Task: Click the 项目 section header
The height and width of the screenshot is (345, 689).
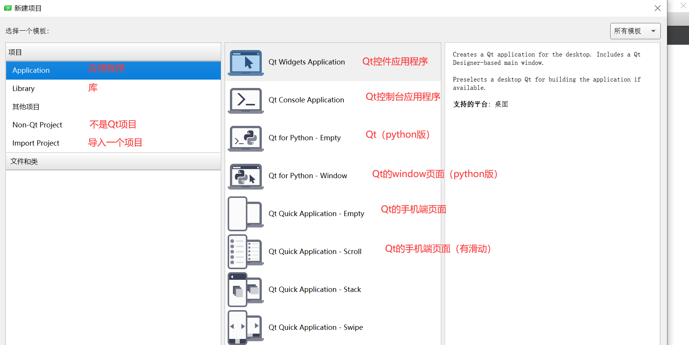Action: pos(113,52)
